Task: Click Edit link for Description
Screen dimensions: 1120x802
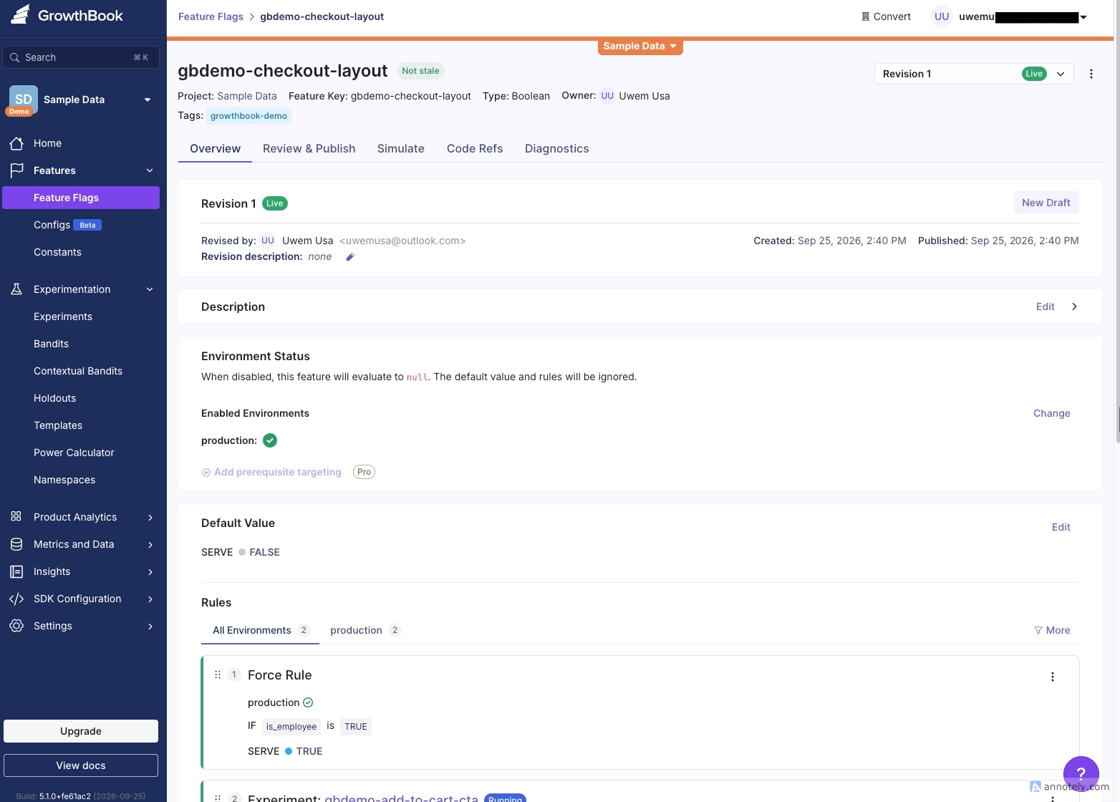Action: point(1046,306)
